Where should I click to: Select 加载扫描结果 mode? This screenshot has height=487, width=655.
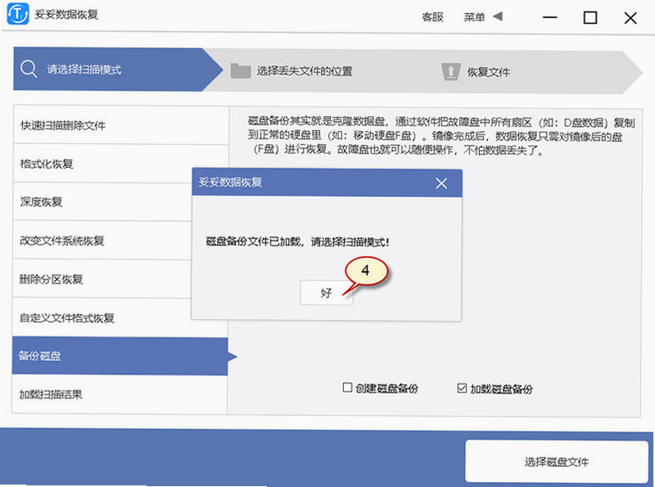coord(120,395)
